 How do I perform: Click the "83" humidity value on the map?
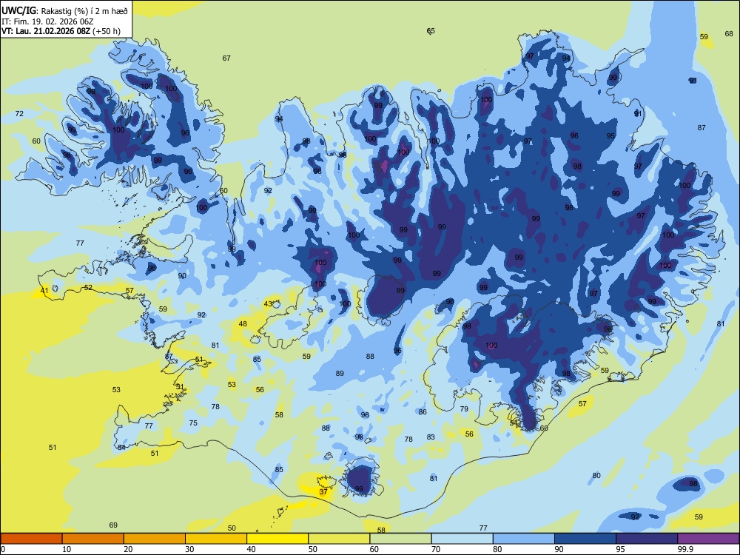(431, 437)
